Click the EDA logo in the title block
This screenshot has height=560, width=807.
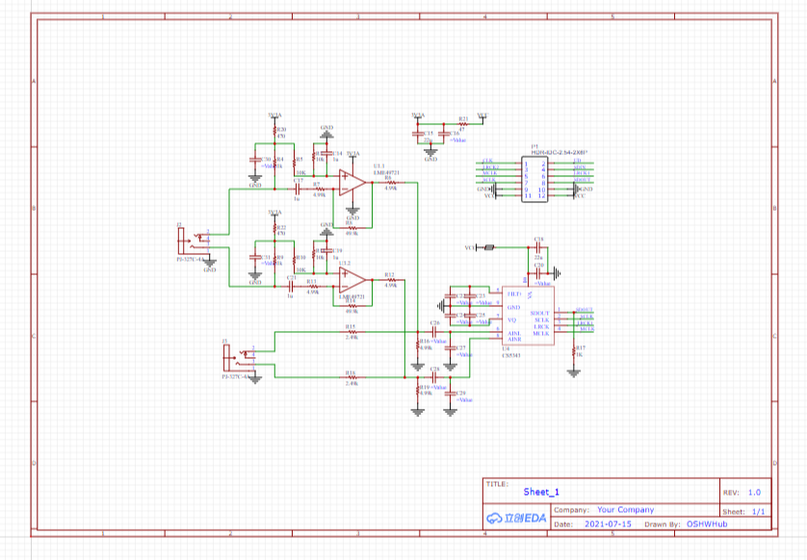(517, 518)
